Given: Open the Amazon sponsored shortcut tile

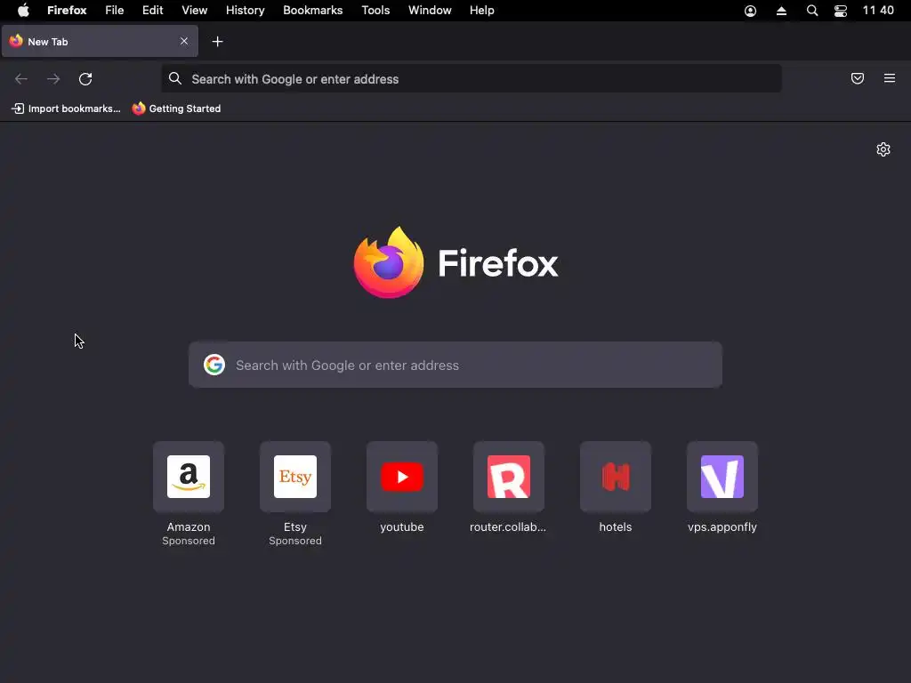Looking at the screenshot, I should click(x=189, y=477).
